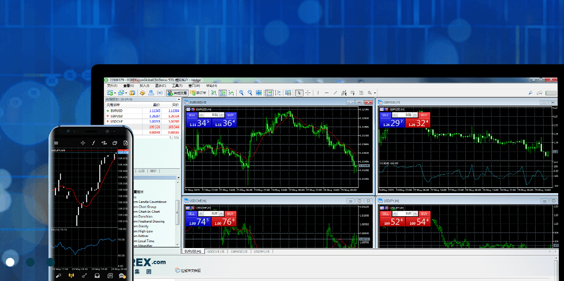The image size is (564, 281).
Task: Click the yellow Data Window toolbar icon
Action: 142,93
